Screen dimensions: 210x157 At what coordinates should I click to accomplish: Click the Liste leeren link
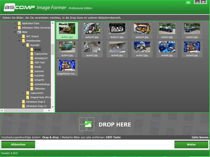coord(200,137)
